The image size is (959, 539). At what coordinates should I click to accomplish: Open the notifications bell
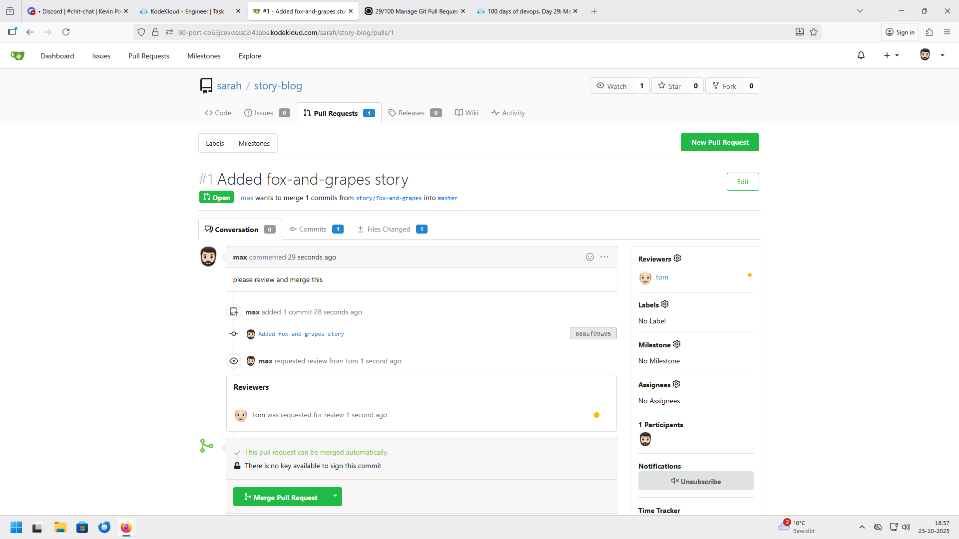click(x=861, y=55)
